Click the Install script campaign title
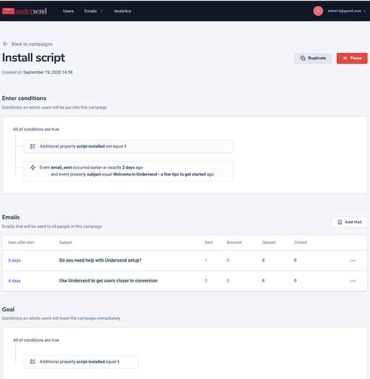 33,57
